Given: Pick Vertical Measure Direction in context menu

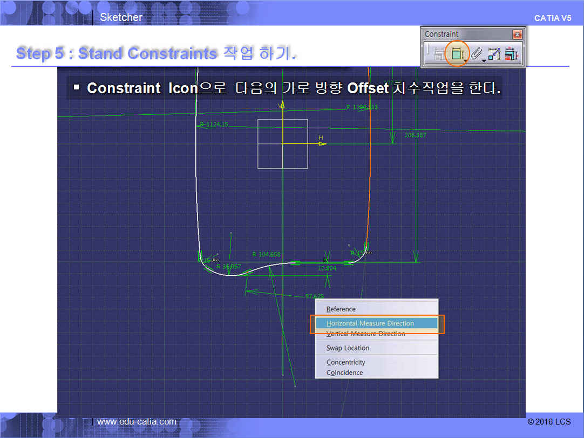Looking at the screenshot, I should coord(365,334).
